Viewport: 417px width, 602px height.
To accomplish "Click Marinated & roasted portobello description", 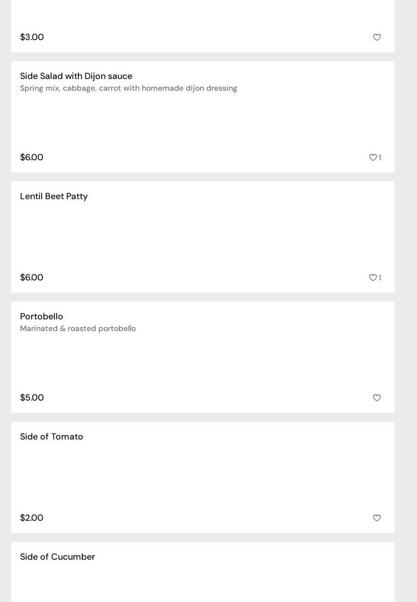I will click(78, 329).
